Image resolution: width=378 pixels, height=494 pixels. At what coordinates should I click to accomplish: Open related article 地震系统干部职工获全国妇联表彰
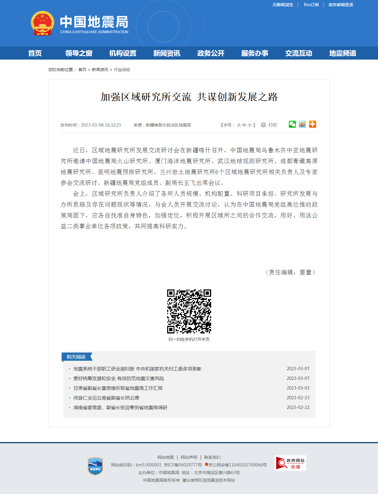[138, 369]
